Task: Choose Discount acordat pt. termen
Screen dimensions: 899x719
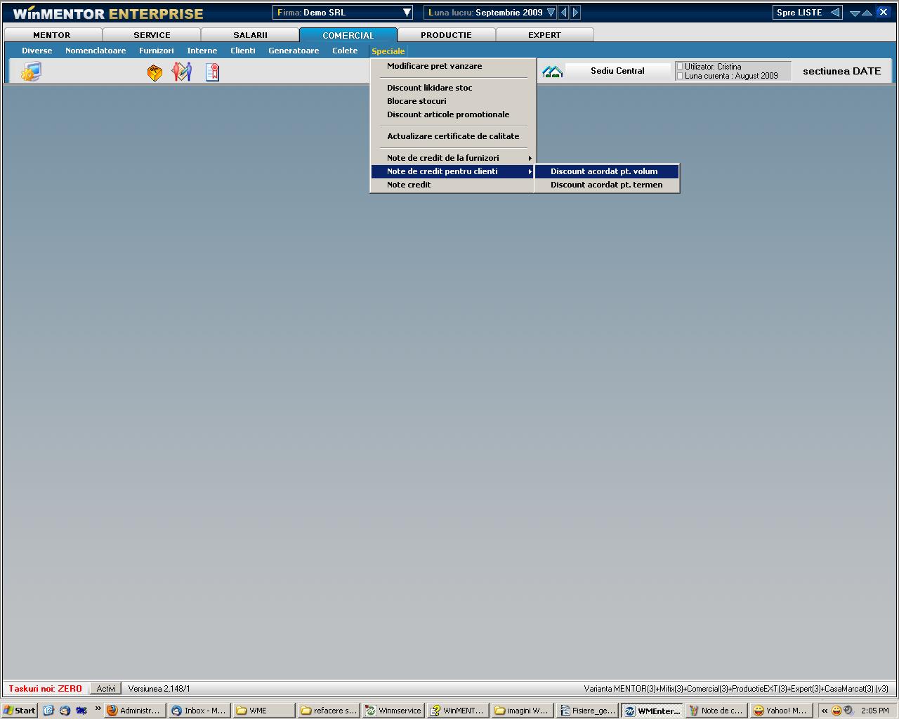Action: pos(607,185)
